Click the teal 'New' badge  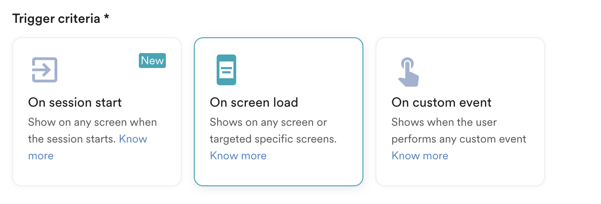152,61
